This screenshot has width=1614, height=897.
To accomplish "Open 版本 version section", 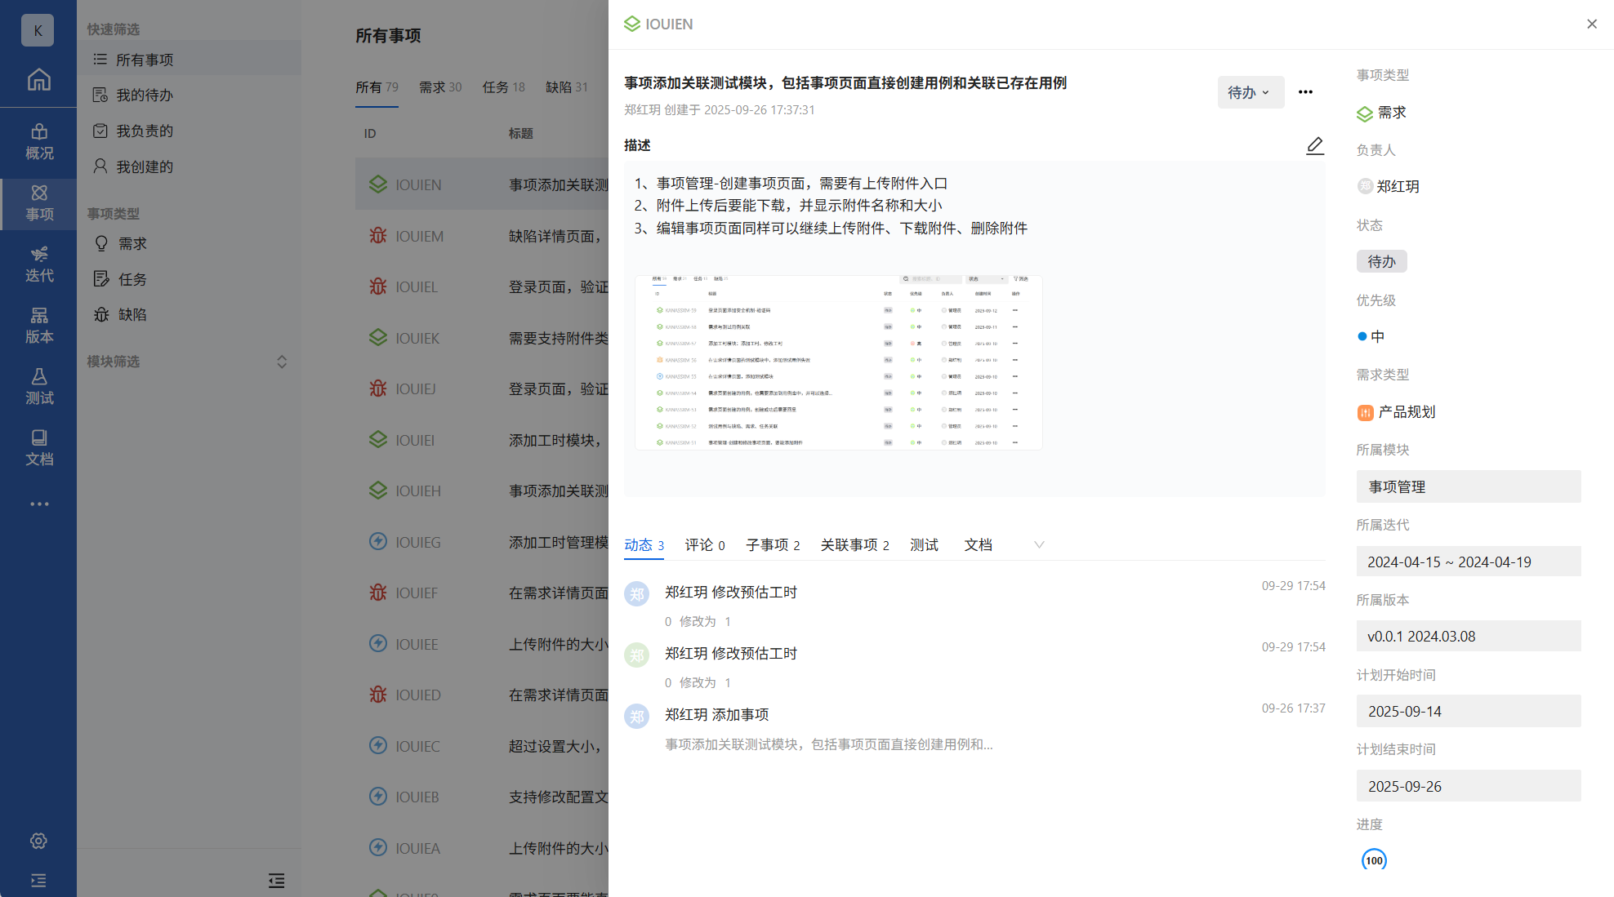I will pos(38,326).
